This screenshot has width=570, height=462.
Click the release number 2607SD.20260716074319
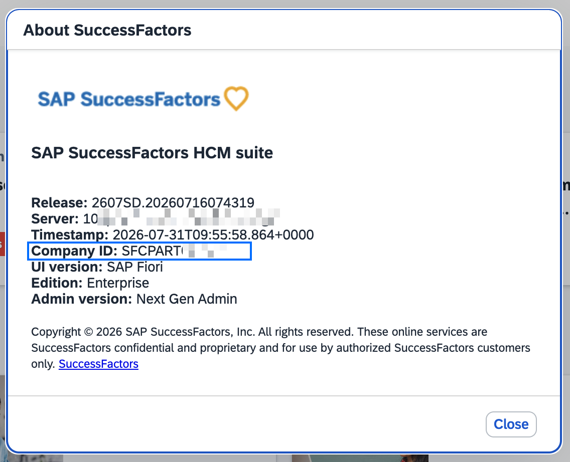pos(173,202)
